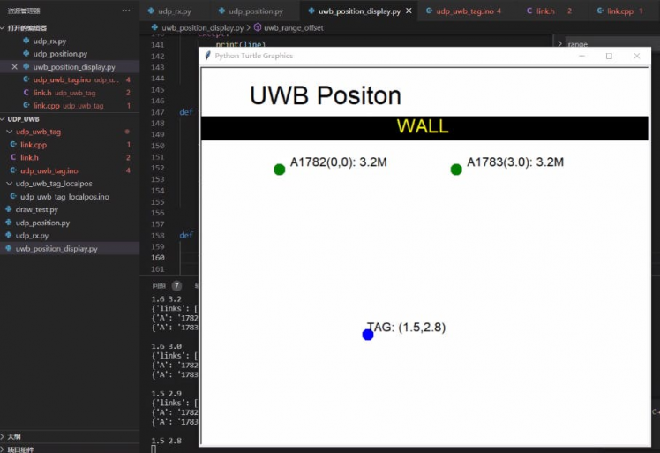Open udp_uwb_tag.ino in the folder tree

(49, 170)
